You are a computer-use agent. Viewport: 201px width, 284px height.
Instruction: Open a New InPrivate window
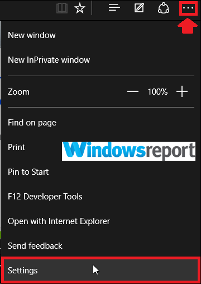pyautogui.click(x=49, y=60)
